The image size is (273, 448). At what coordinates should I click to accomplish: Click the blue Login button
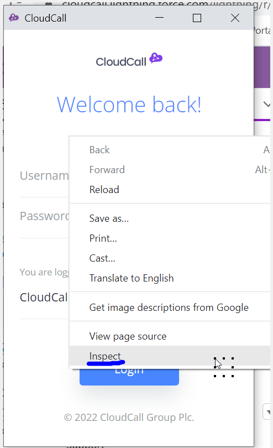129,377
